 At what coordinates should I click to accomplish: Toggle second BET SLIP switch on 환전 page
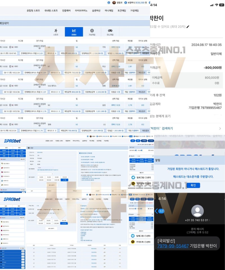(x=142, y=150)
